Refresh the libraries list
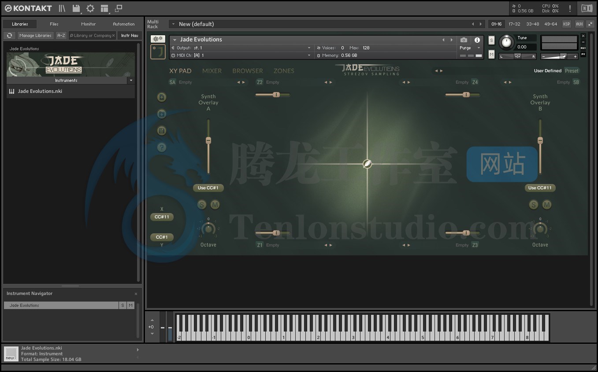The width and height of the screenshot is (598, 372). click(x=9, y=36)
